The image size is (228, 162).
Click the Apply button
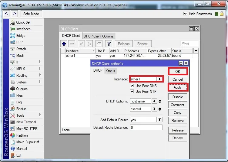(x=178, y=87)
